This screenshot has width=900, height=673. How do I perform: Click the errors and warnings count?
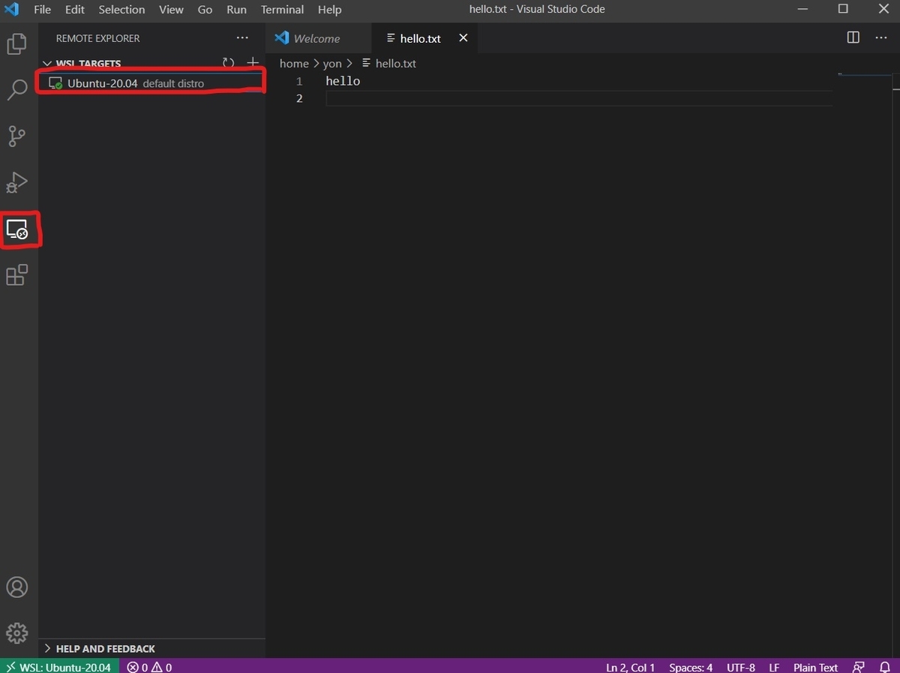click(x=149, y=667)
